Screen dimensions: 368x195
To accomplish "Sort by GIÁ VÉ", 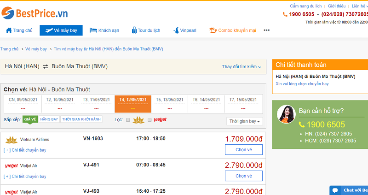I will click(x=30, y=119).
